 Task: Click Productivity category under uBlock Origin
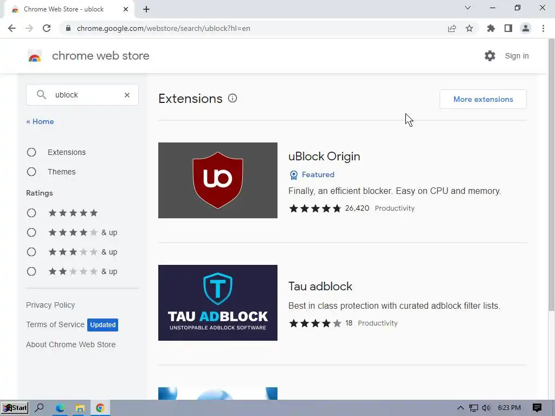[395, 209]
